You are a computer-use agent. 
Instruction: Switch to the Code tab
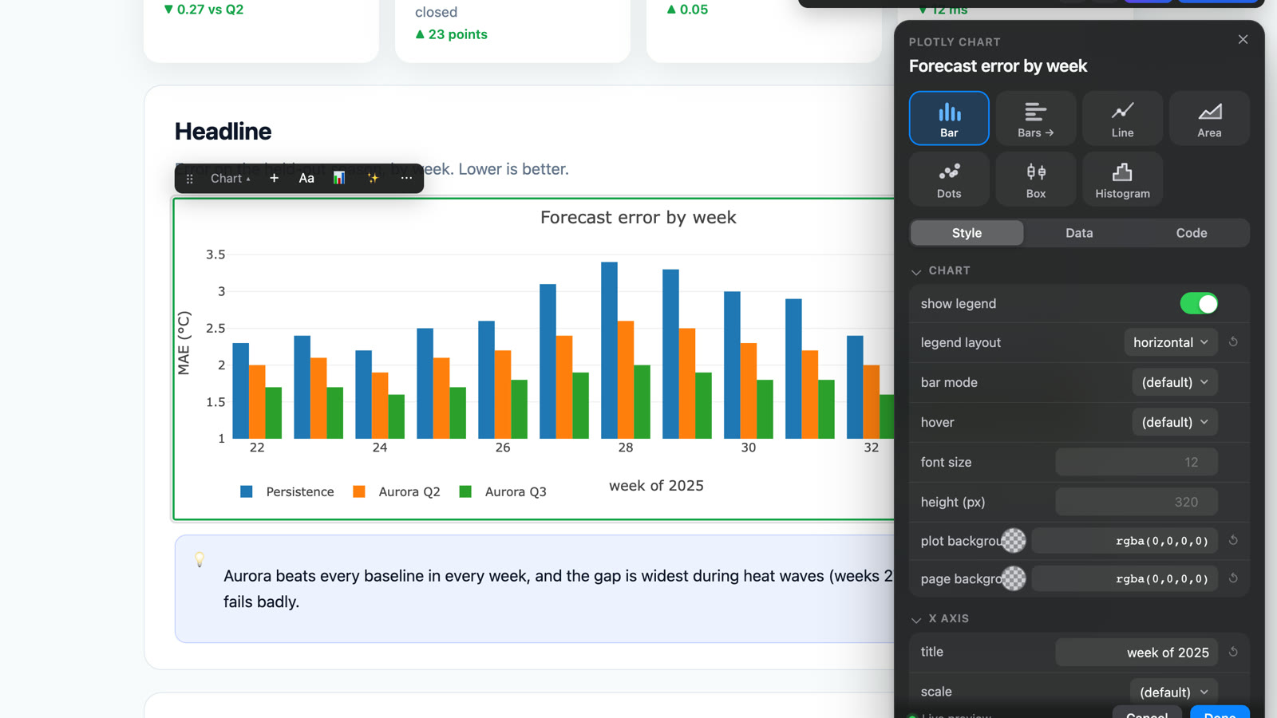coord(1192,233)
